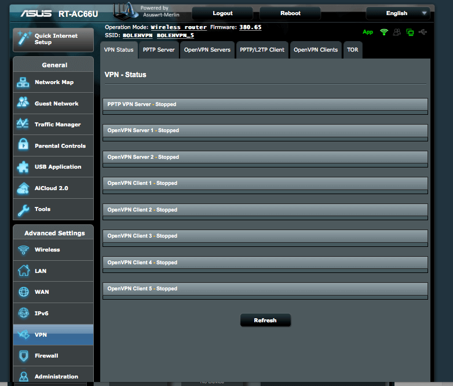Switch to the VPN Status tab
This screenshot has height=386, width=453.
point(119,50)
